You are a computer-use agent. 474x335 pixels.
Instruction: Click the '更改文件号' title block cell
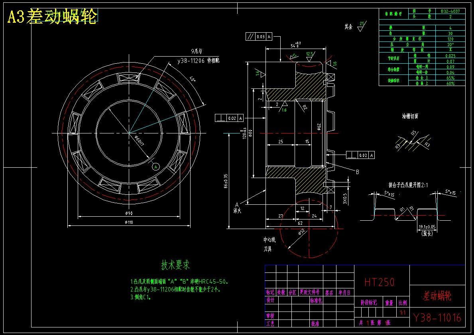[x=309, y=292]
